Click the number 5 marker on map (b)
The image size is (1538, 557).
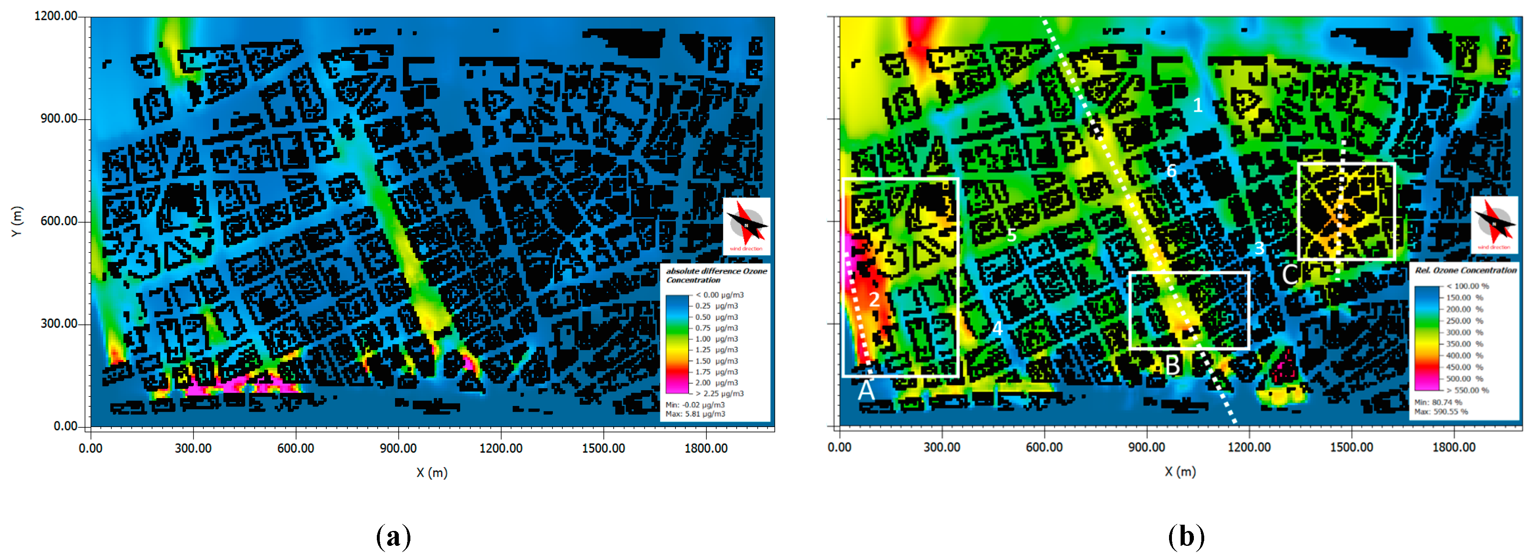[1011, 235]
